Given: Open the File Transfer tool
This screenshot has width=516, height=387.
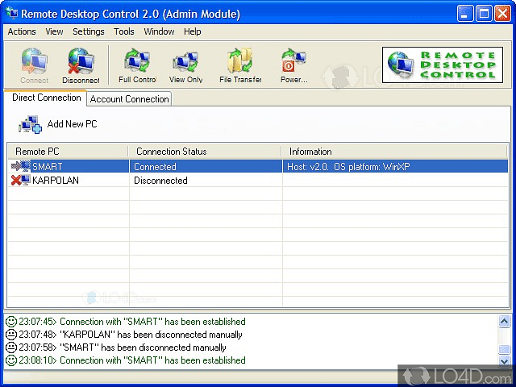Looking at the screenshot, I should [x=240, y=63].
